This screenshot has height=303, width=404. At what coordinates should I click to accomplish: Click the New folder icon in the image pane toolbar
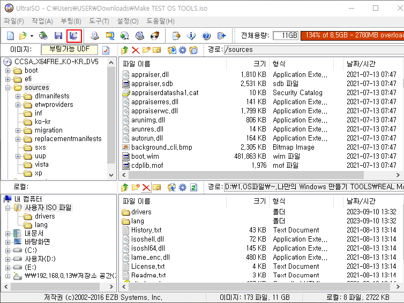point(146,50)
